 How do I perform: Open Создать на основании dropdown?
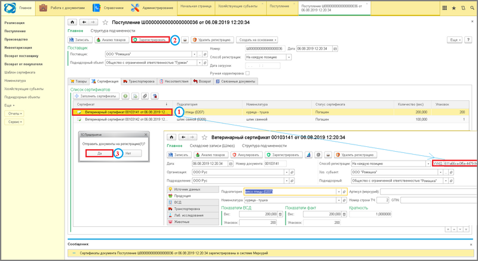coord(258,40)
